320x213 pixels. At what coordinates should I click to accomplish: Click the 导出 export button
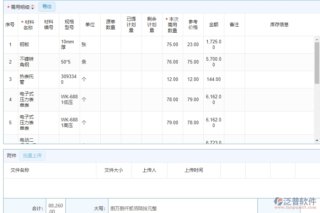pyautogui.click(x=47, y=6)
